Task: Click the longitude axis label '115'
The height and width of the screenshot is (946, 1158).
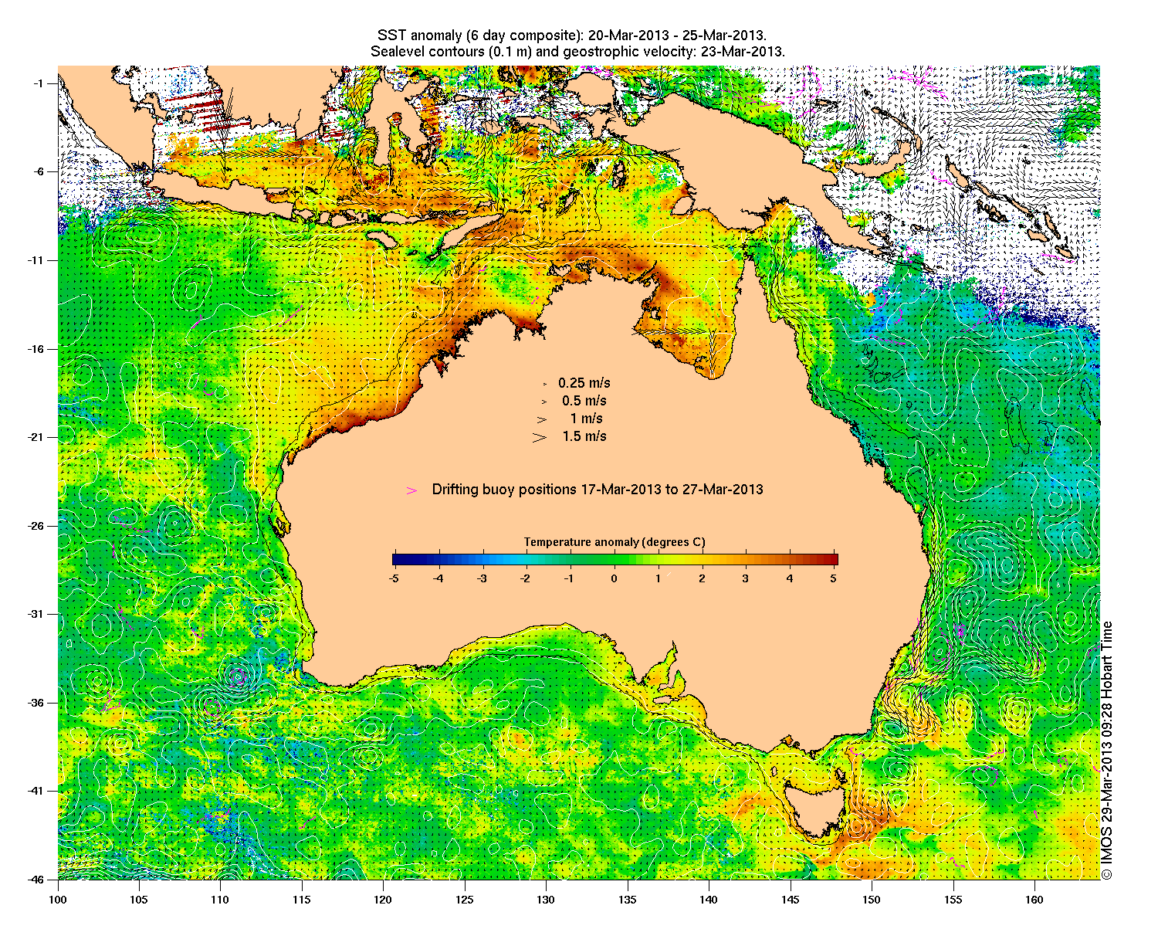Action: point(302,900)
